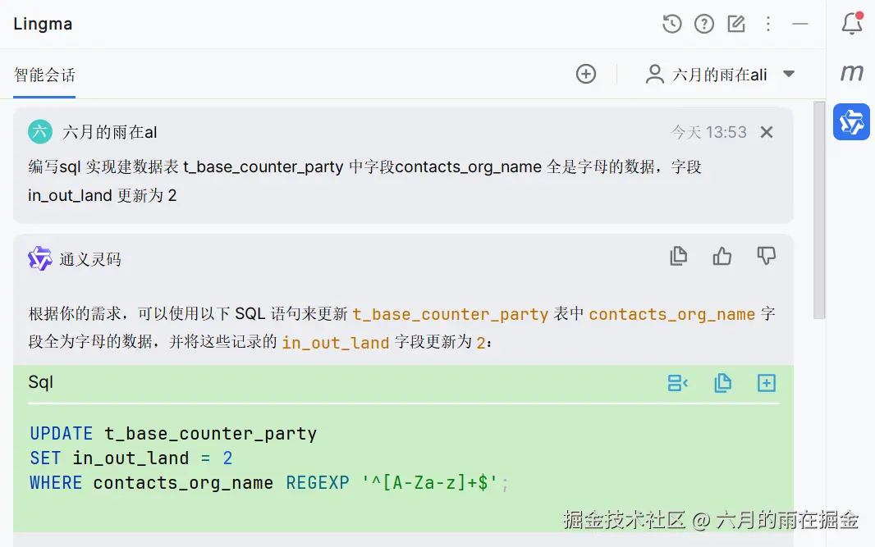The height and width of the screenshot is (547, 875).
Task: Delete the question with X button
Action: point(767,132)
